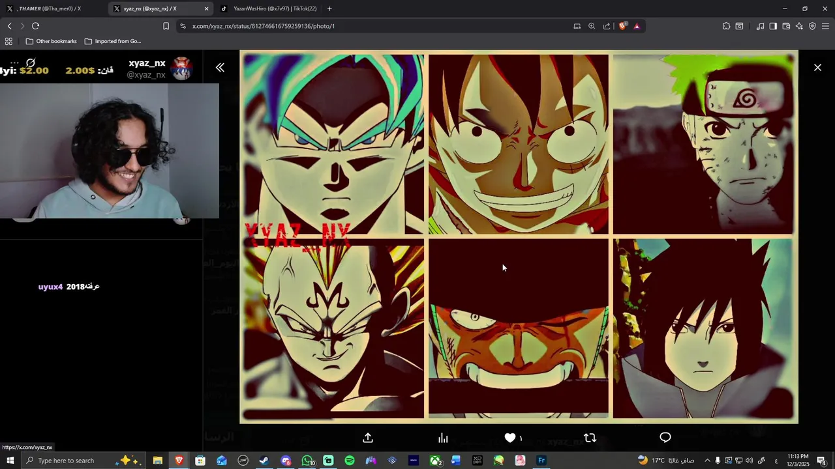Click the @xyaz_nx handle in overlay

pyautogui.click(x=146, y=75)
